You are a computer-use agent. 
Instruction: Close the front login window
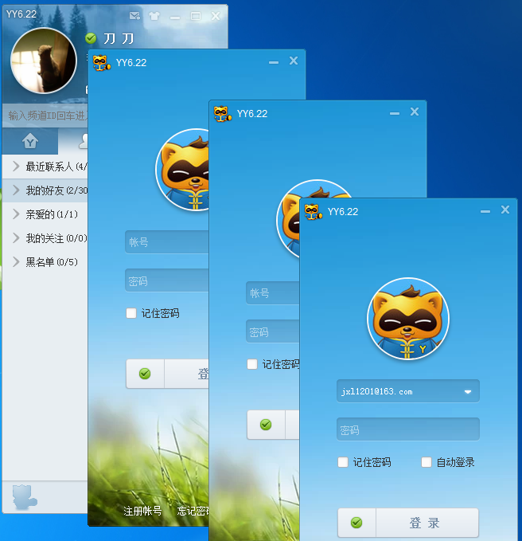505,210
